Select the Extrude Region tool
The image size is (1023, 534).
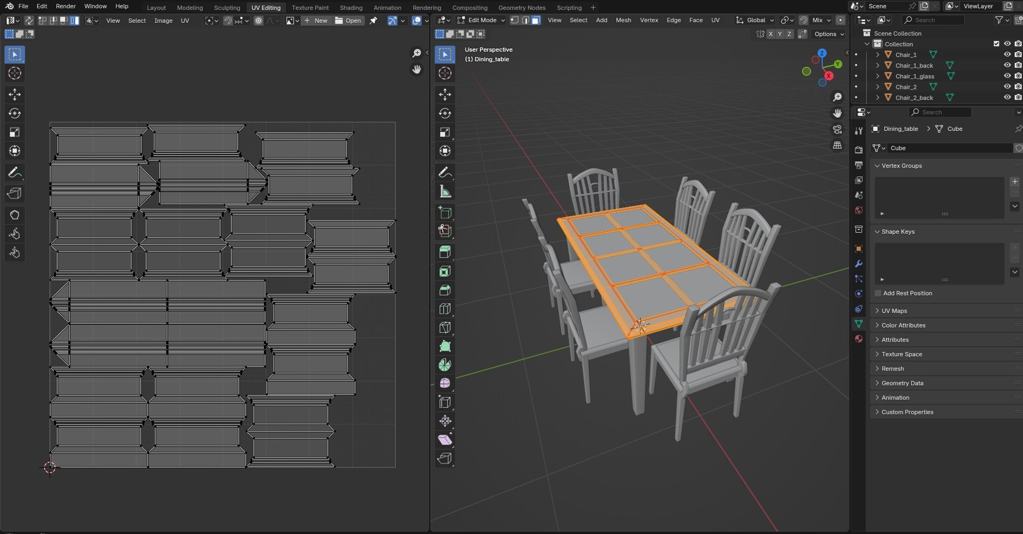445,252
